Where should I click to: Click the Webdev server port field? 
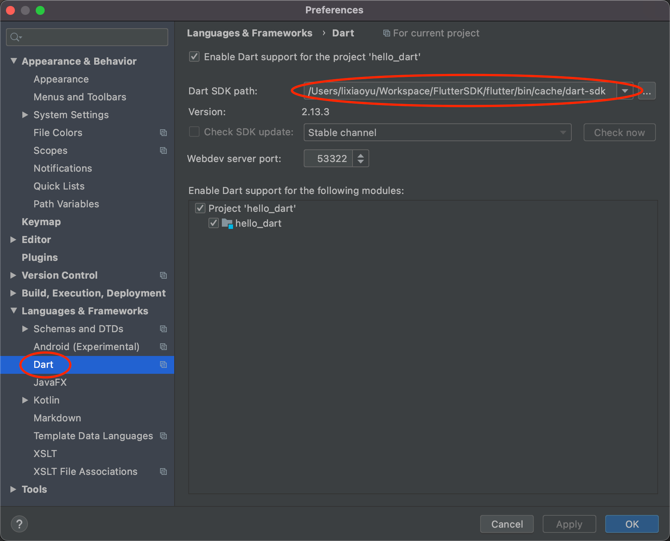click(328, 158)
